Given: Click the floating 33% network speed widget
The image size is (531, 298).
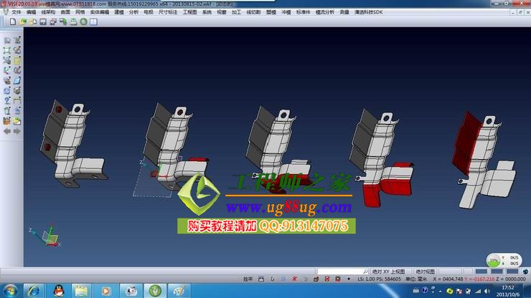Looking at the screenshot, I should pyautogui.click(x=504, y=260).
